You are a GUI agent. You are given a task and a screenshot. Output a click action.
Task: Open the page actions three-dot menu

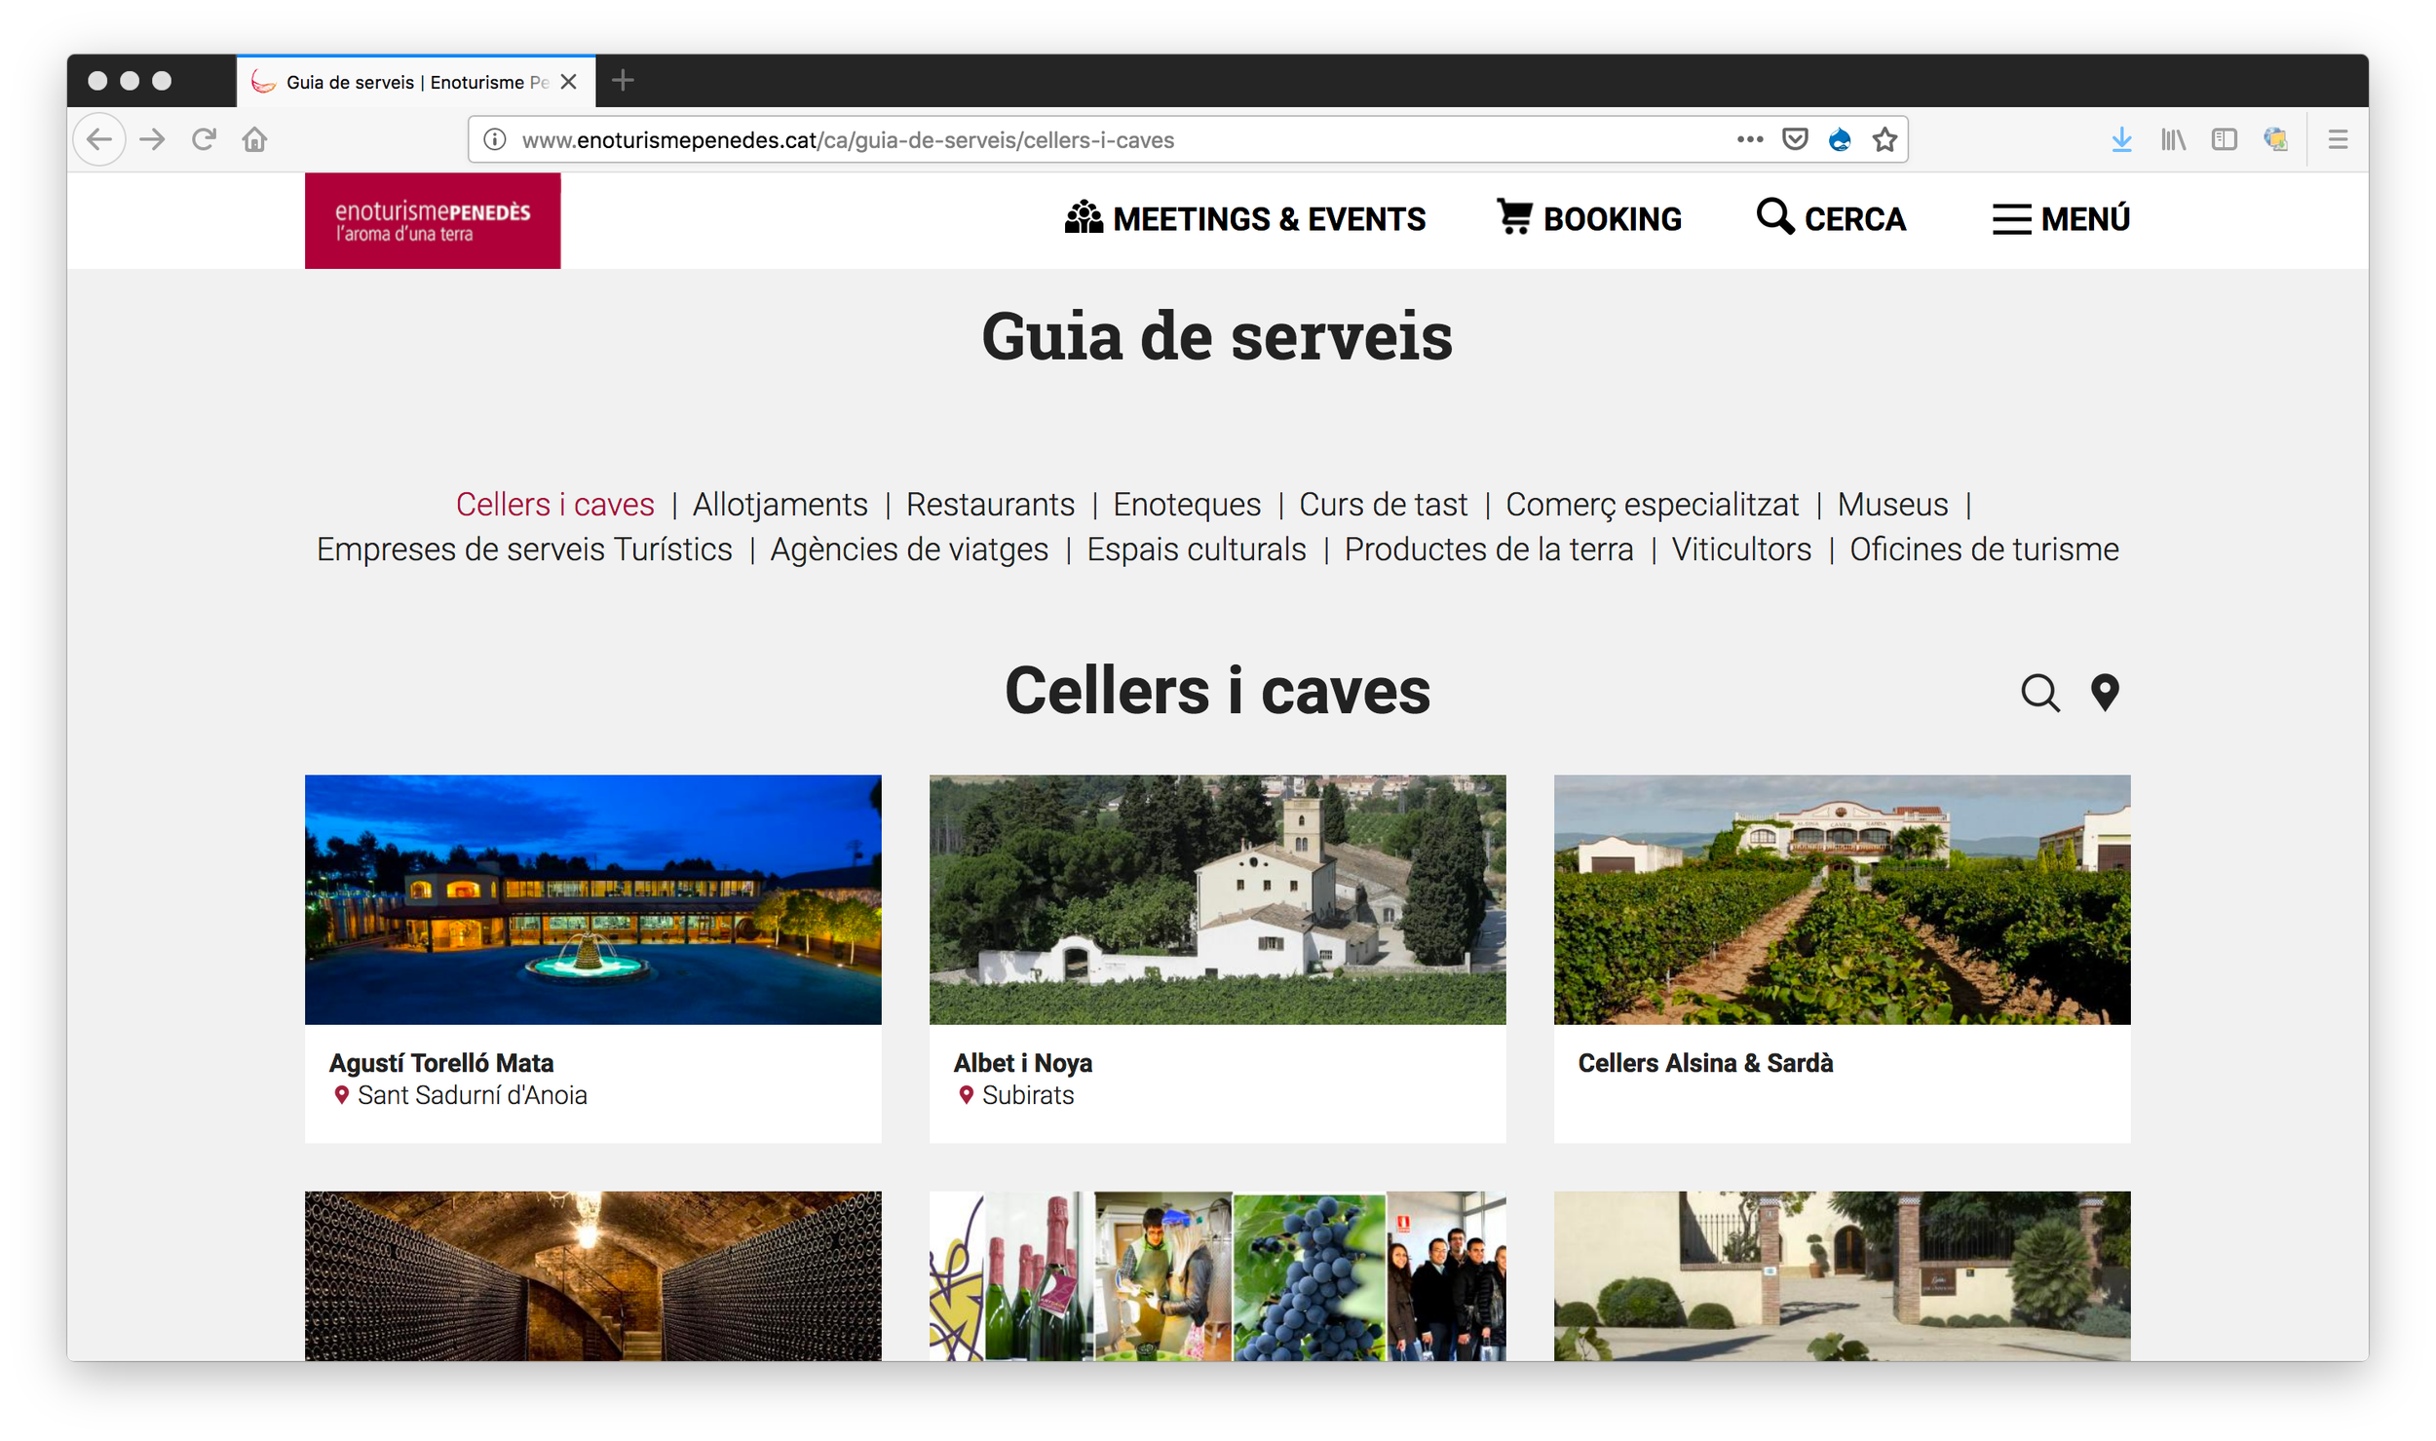point(1750,139)
